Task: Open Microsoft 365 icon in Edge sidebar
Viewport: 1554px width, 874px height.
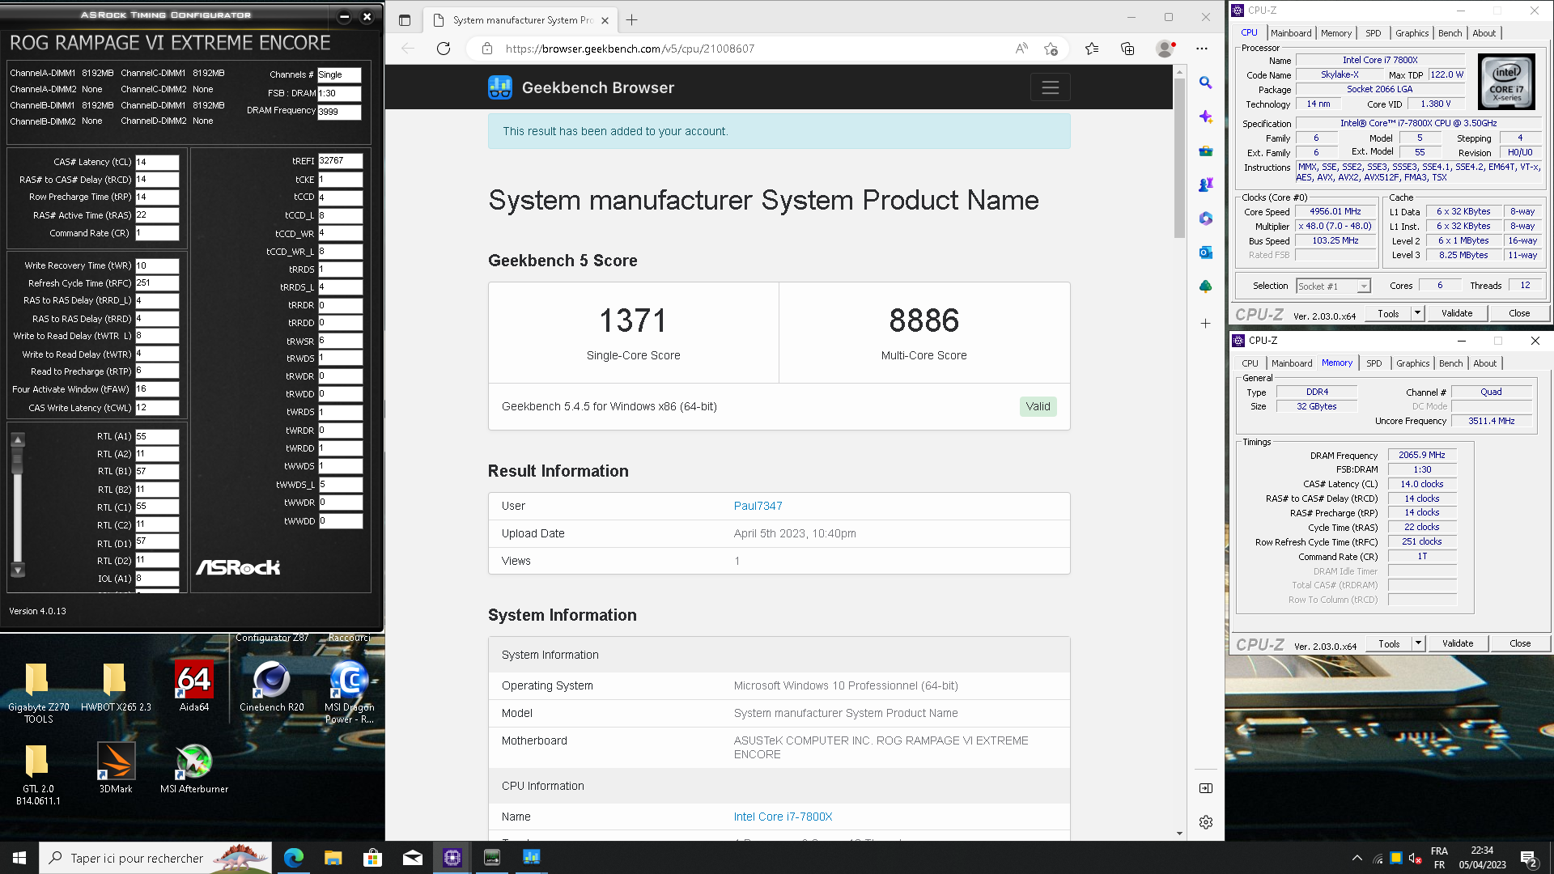Action: (x=1205, y=218)
